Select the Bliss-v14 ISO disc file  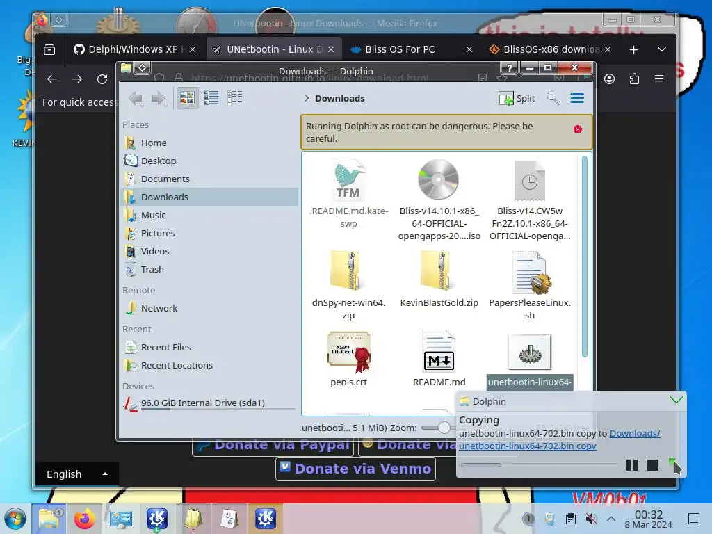pyautogui.click(x=439, y=200)
